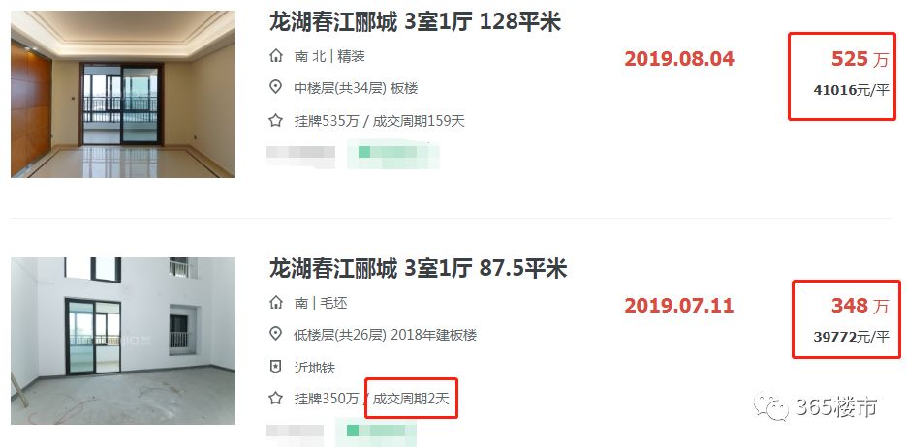This screenshot has width=907, height=447.
Task: Click location pin icon beside 低楼层(共26层)
Action: [276, 334]
